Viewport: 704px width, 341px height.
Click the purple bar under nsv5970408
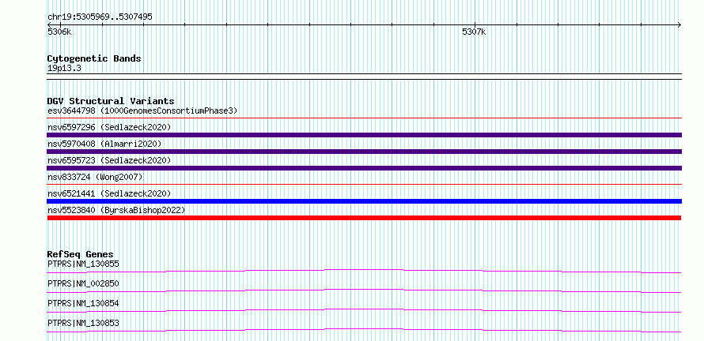(364, 152)
